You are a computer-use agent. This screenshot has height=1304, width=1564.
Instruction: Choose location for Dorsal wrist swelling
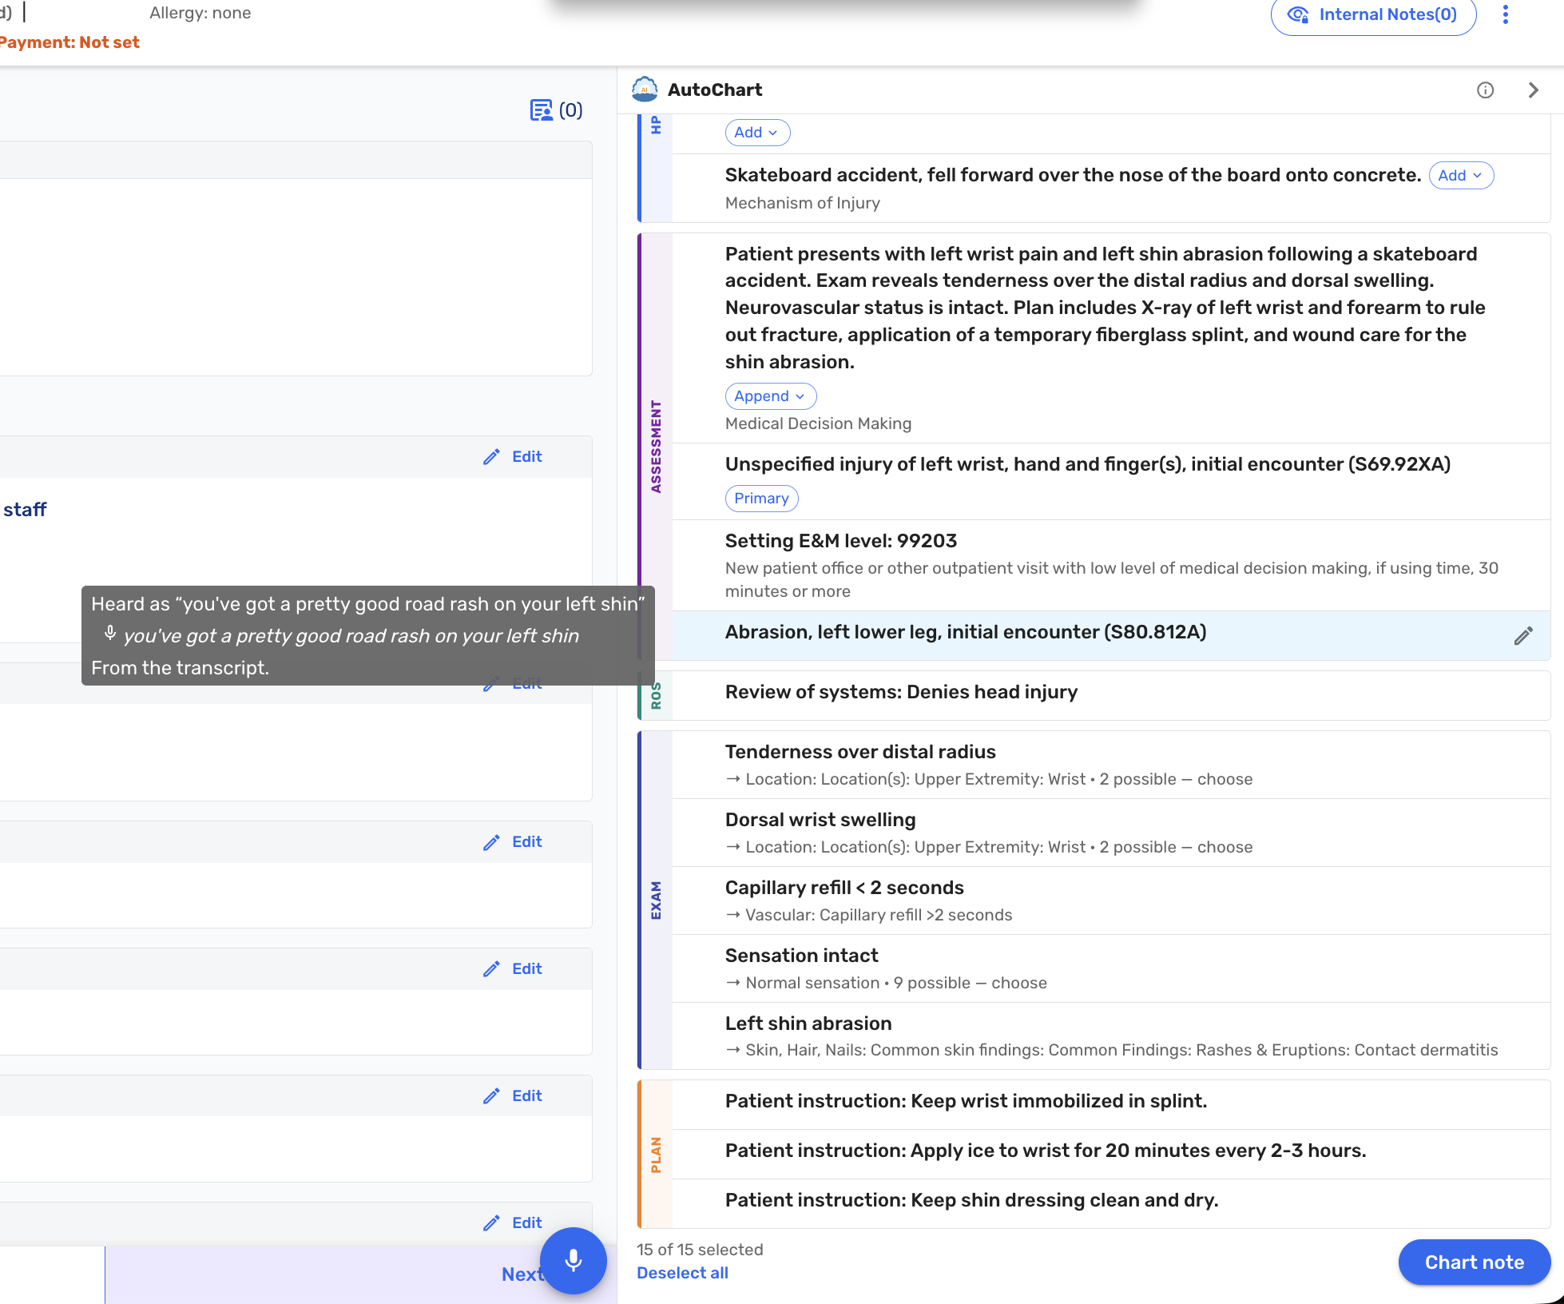coord(989,847)
